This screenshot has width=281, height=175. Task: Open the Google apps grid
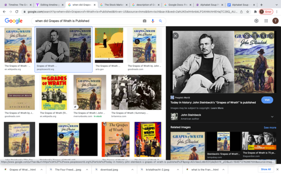(266, 21)
